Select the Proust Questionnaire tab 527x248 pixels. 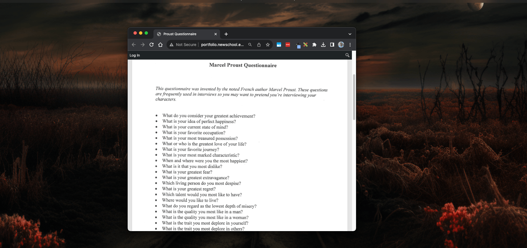(186, 34)
